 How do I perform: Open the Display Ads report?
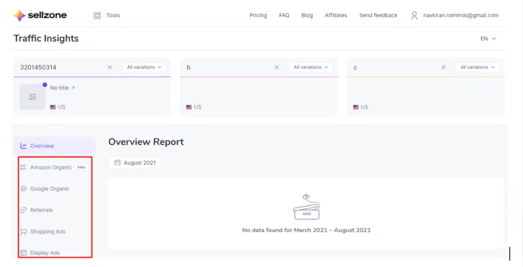45,252
